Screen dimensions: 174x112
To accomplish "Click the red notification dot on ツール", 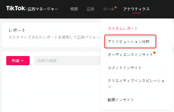I will pos(116,7).
